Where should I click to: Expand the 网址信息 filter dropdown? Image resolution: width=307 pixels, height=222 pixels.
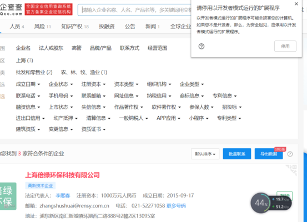(126, 95)
